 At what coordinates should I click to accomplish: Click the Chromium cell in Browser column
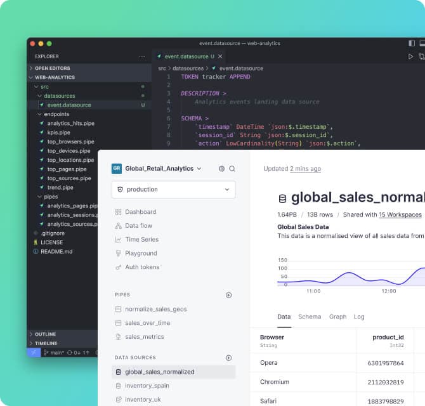pyautogui.click(x=275, y=382)
